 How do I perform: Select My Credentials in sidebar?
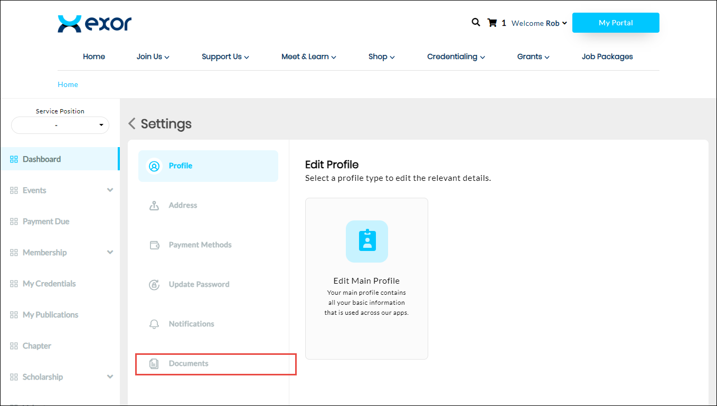pos(49,284)
